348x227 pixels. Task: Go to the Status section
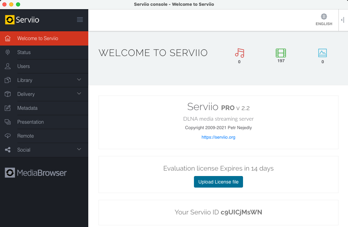[44, 52]
